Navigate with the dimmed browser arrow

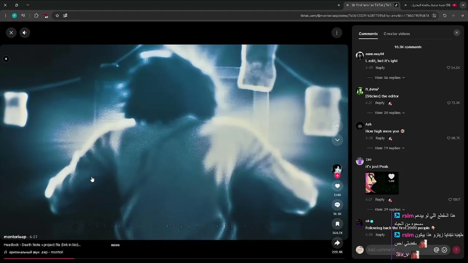tap(453, 16)
